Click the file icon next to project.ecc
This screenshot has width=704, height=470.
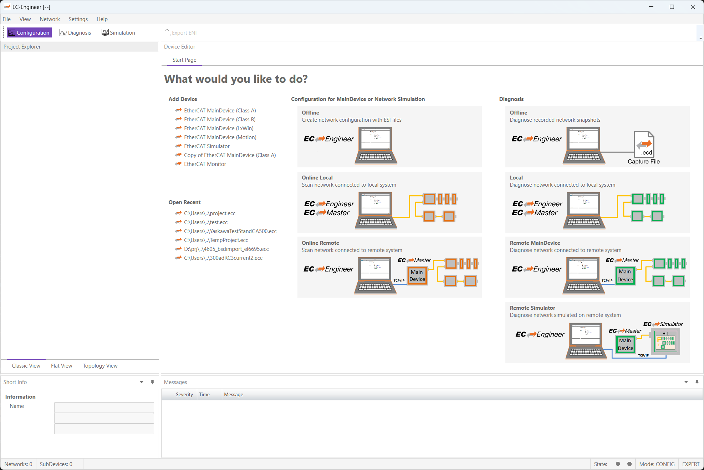point(178,213)
